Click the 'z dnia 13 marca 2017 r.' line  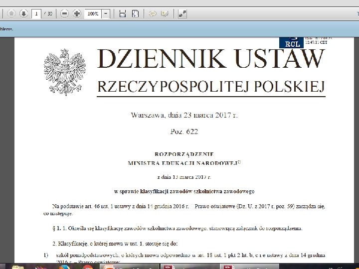coord(184,177)
